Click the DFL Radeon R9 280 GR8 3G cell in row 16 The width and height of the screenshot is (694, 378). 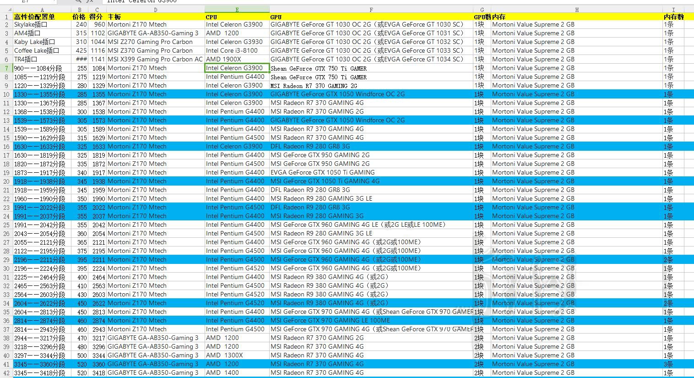click(x=371, y=146)
